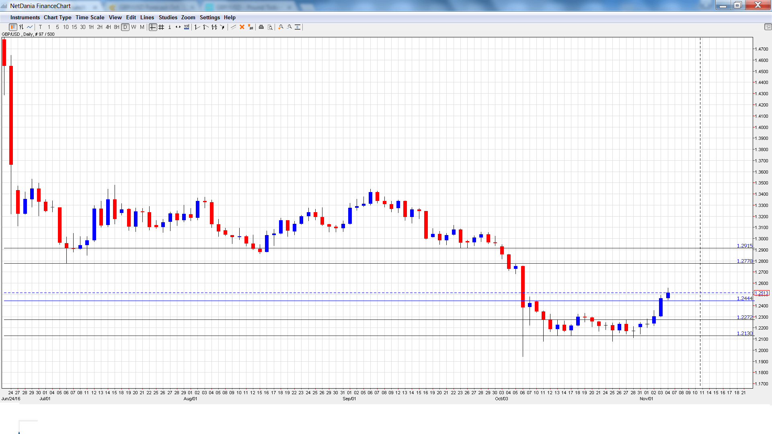Switch to line chart type

pos(29,27)
